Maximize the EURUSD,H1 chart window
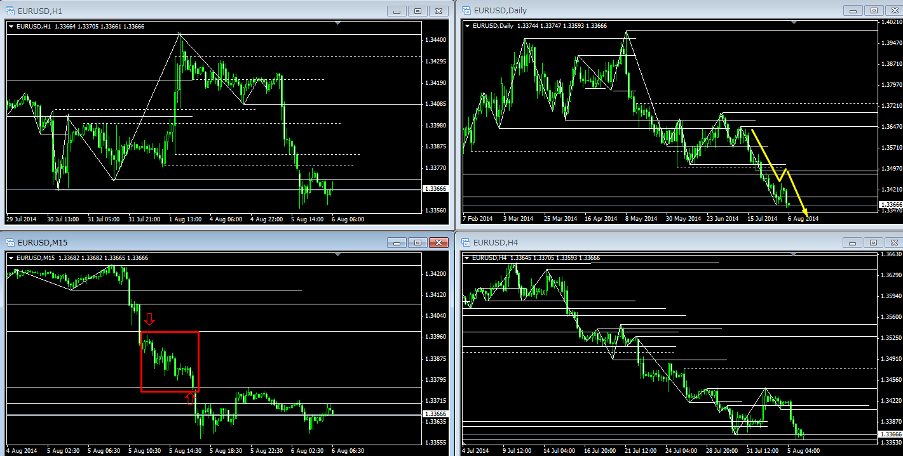 (418, 11)
